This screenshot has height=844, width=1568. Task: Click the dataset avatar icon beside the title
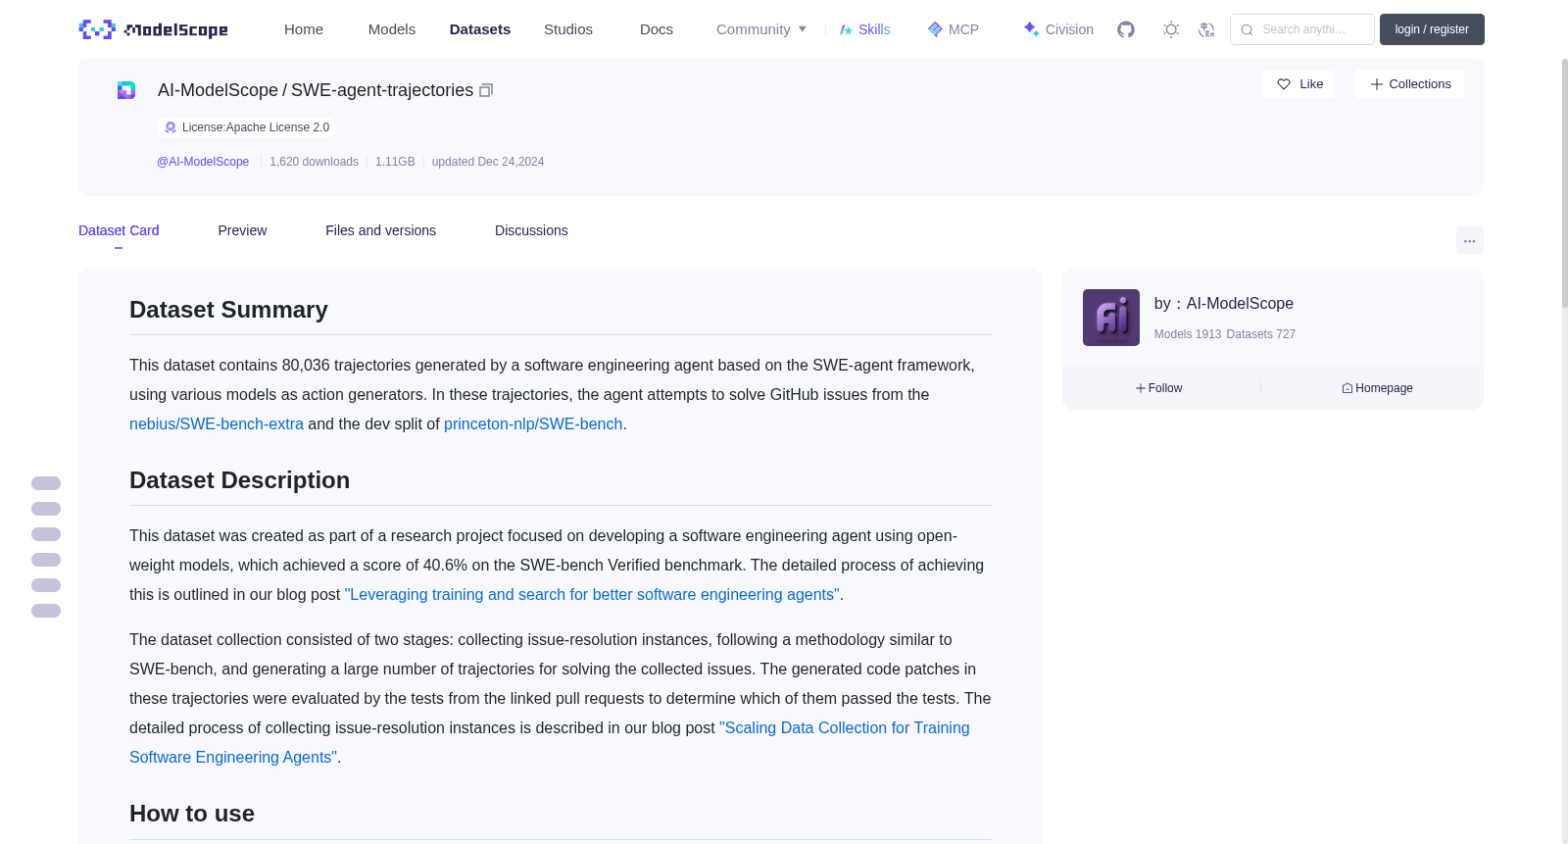[x=126, y=90]
